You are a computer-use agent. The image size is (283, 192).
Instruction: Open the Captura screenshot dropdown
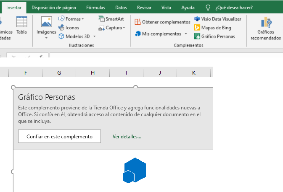(x=112, y=28)
